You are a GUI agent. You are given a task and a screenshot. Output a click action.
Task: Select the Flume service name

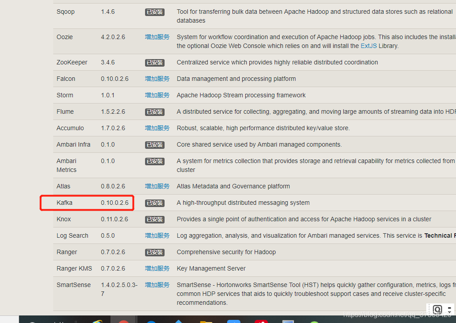pyautogui.click(x=65, y=112)
